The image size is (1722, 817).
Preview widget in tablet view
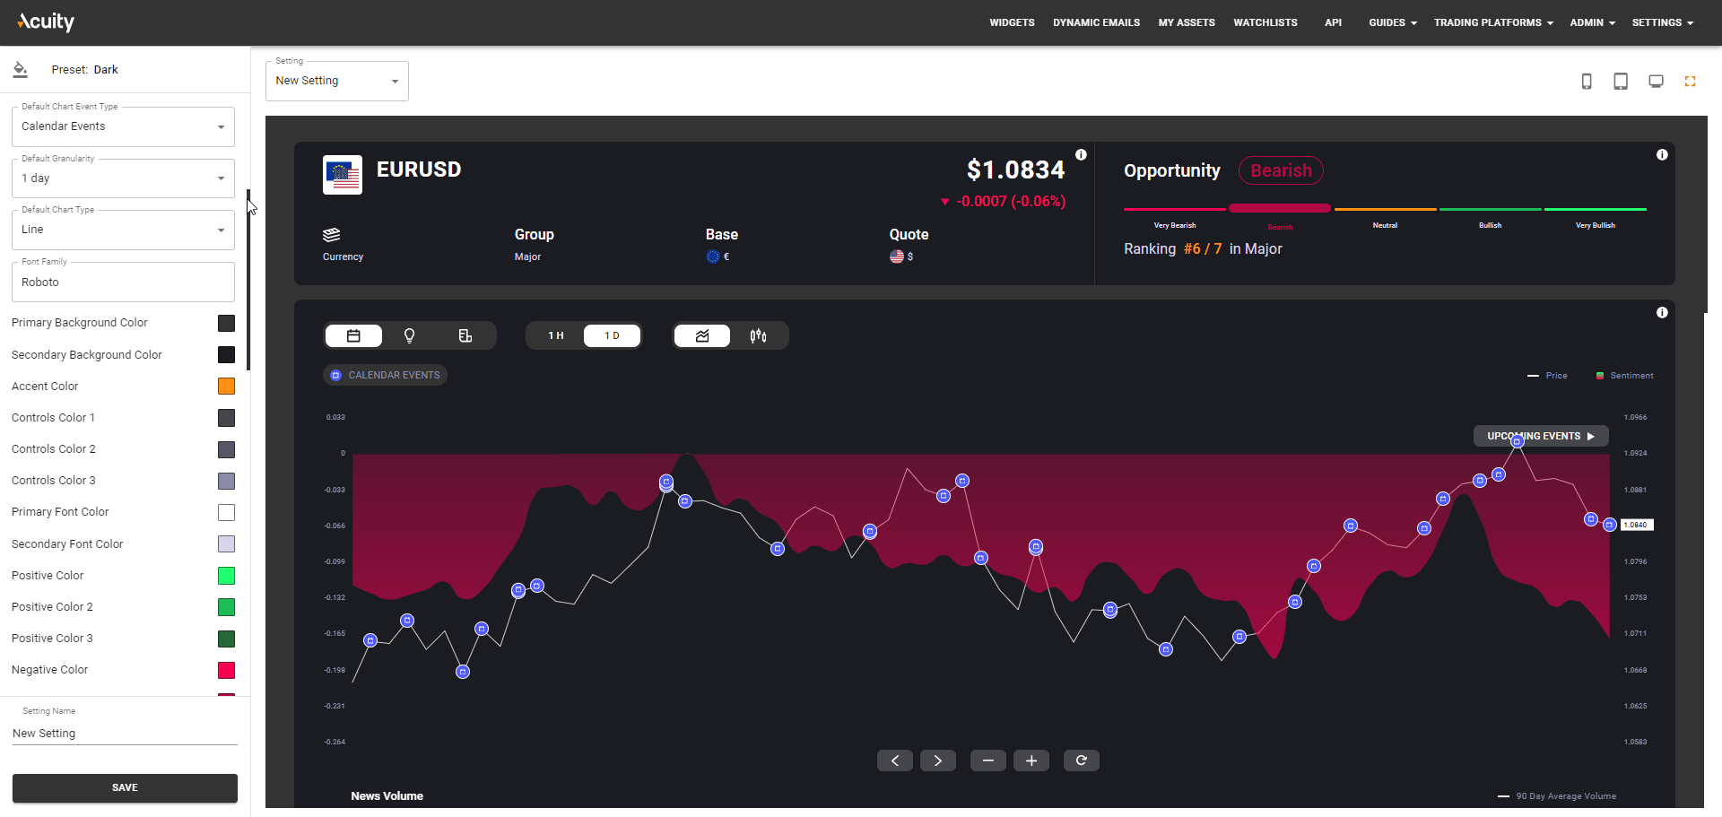(1621, 81)
